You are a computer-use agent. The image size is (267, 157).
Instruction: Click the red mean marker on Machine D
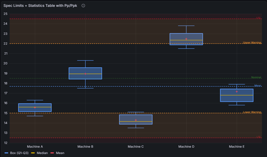tap(186, 39)
